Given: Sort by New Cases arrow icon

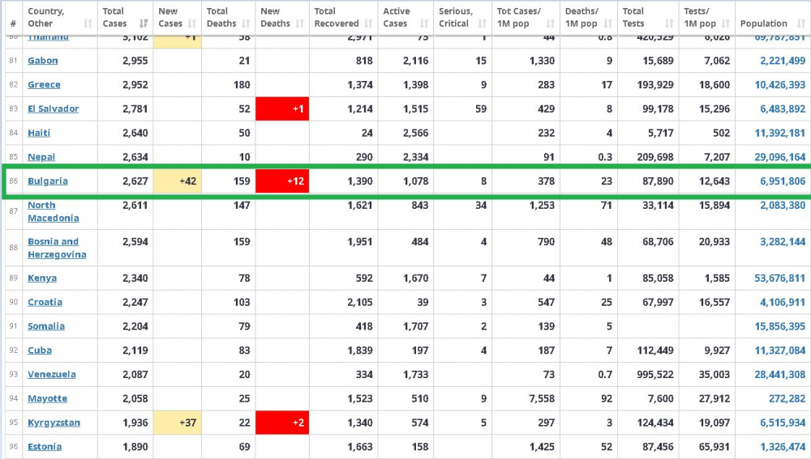Looking at the screenshot, I should (x=192, y=23).
